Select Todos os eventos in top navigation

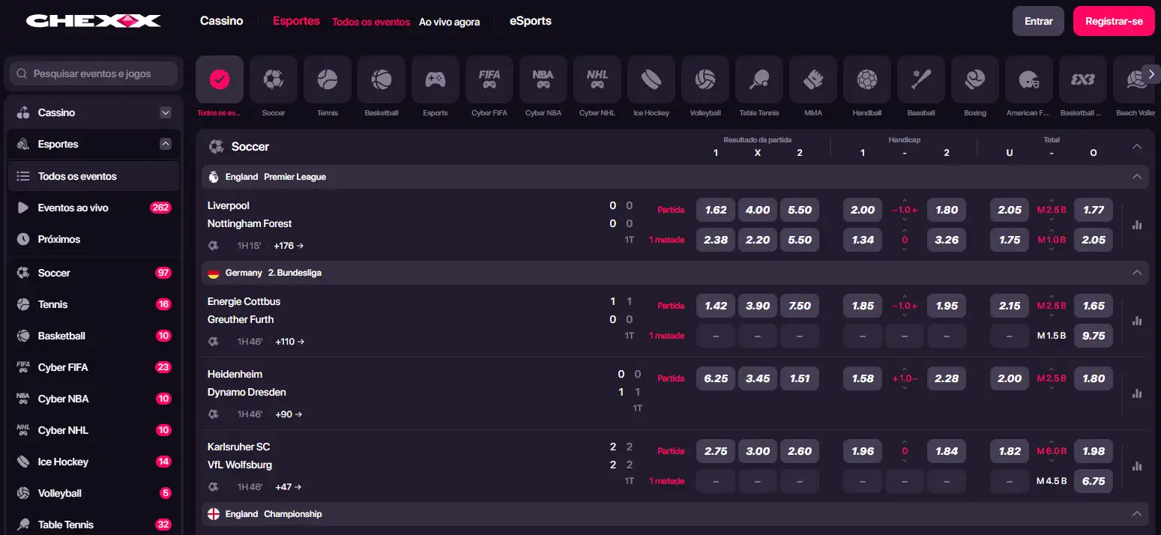(x=371, y=22)
